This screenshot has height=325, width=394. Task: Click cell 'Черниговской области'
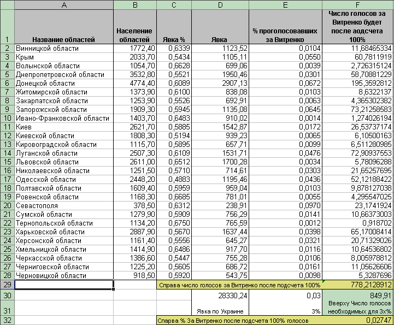click(64, 267)
